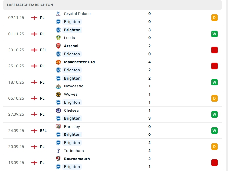Click the England flag on 18.10.25 row

pos(34,82)
